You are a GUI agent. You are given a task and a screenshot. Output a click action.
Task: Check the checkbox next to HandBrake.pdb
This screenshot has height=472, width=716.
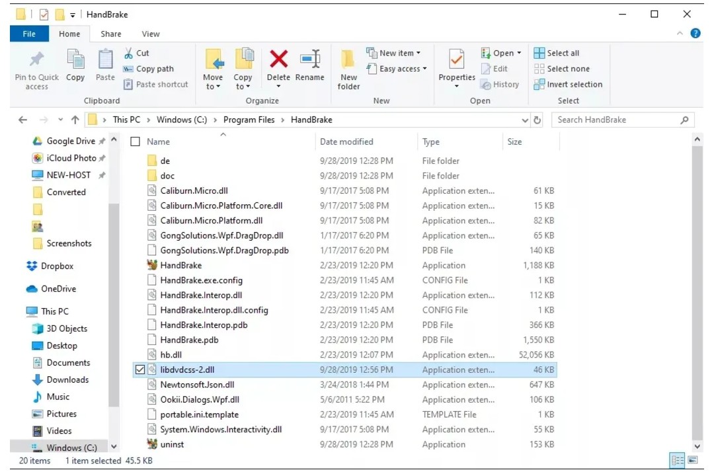point(139,339)
